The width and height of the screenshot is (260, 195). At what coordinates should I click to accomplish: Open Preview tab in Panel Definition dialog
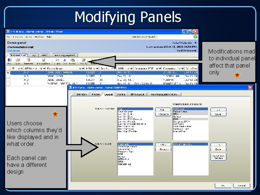96,94
